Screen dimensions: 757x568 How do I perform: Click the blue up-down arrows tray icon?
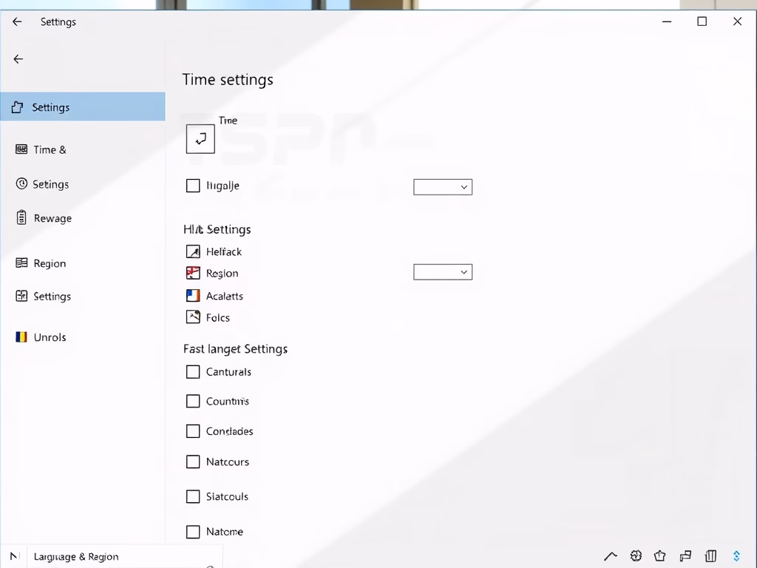tap(736, 556)
